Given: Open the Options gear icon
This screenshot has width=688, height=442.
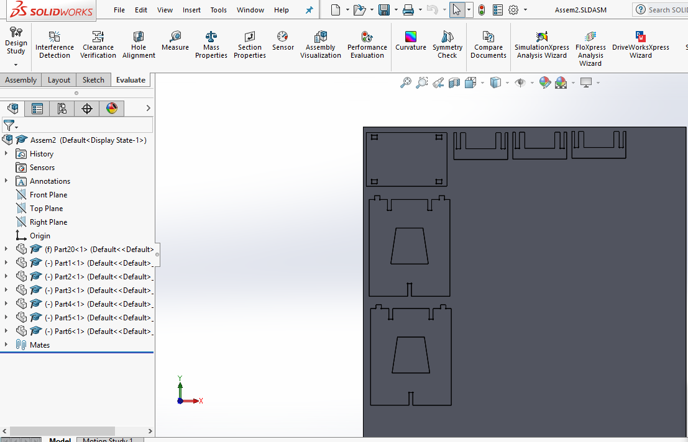Looking at the screenshot, I should tap(513, 10).
